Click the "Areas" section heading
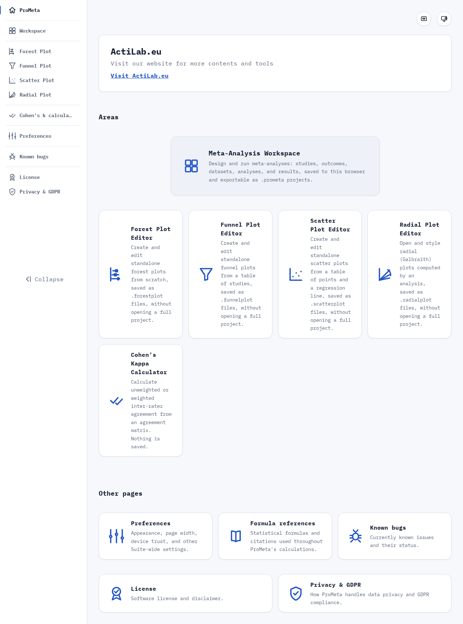 109,117
